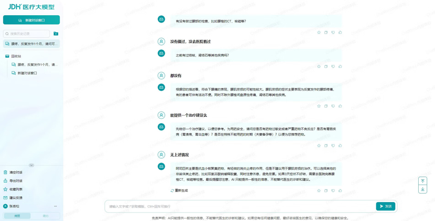Favorite the 腰肌劳损 diagnosis reply
This screenshot has height=221, width=435.
tap(319, 106)
